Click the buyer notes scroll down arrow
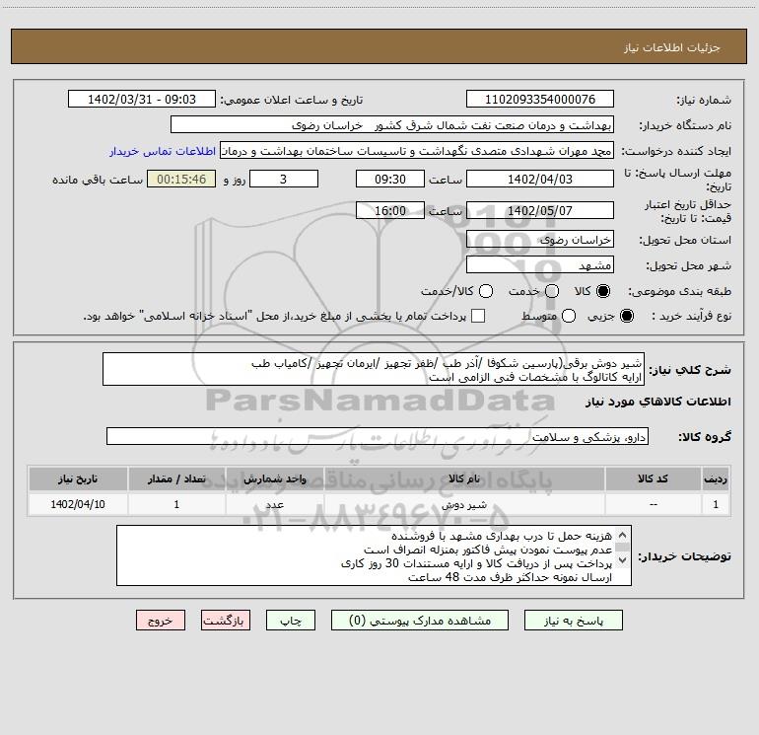 pos(623,560)
